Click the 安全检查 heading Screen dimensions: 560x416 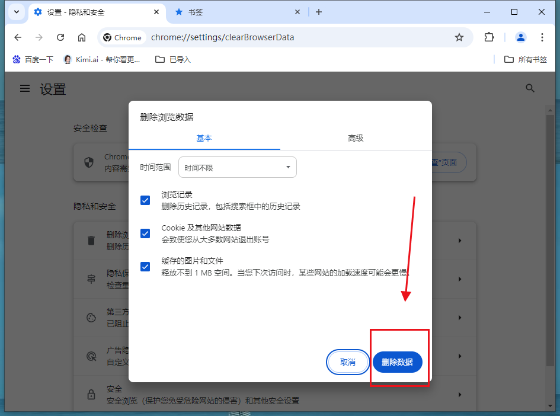[90, 128]
